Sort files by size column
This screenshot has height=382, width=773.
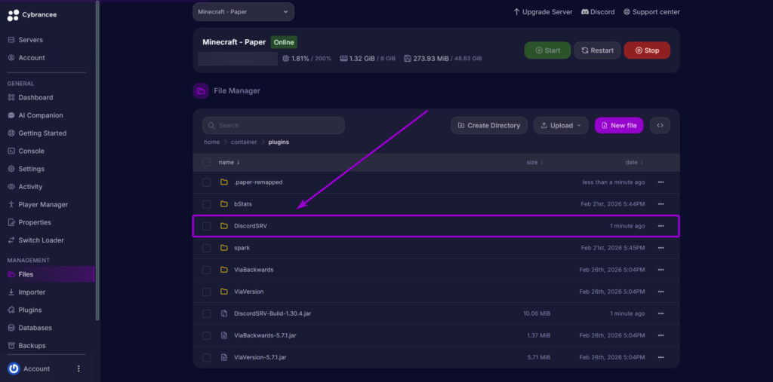pos(535,163)
